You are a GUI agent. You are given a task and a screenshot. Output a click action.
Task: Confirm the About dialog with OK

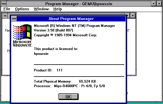click(69, 97)
